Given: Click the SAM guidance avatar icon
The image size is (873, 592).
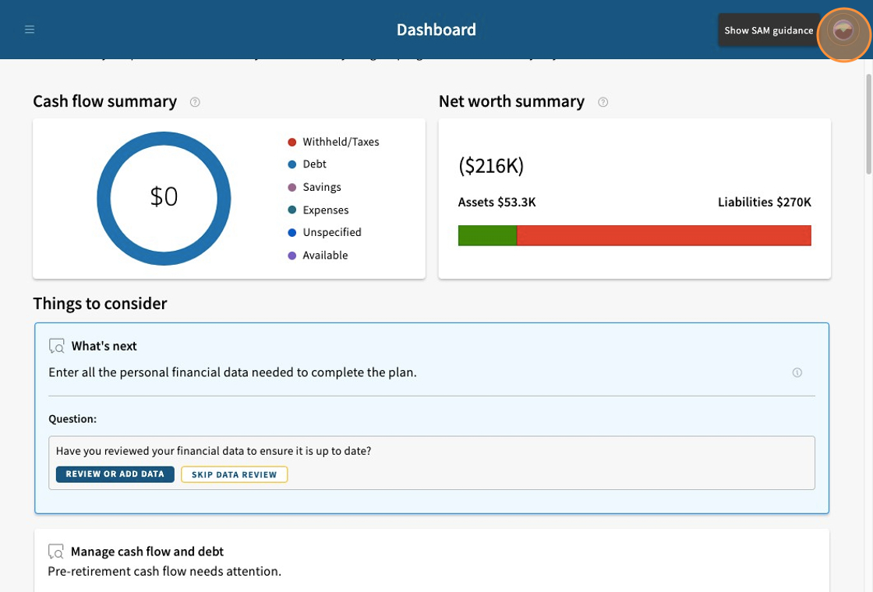Looking at the screenshot, I should tap(843, 30).
